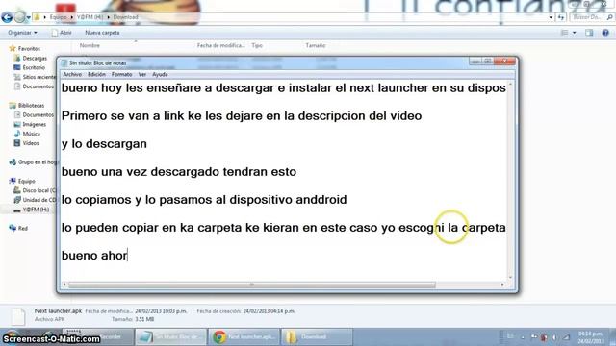Image resolution: width=616 pixels, height=346 pixels.
Task: Click the Next launcher.apk file icon in the details pane
Action: click(x=17, y=316)
